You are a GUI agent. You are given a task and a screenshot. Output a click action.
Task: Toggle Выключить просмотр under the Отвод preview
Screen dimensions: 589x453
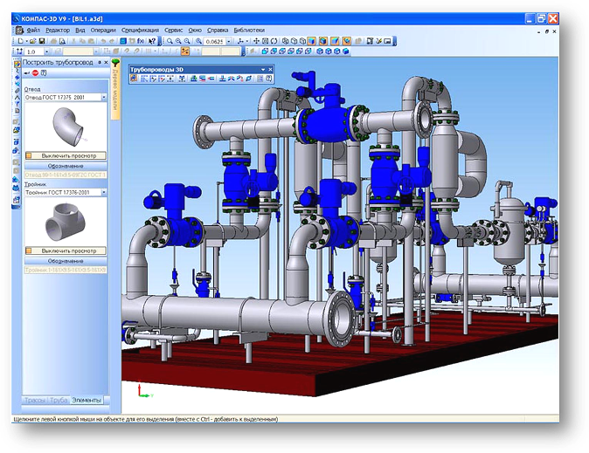(66, 155)
